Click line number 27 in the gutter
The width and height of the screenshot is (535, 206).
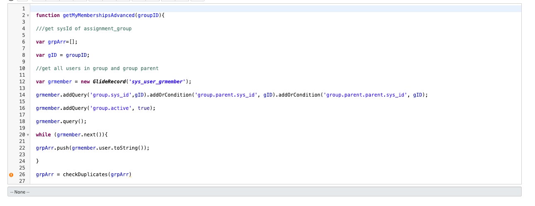point(22,181)
